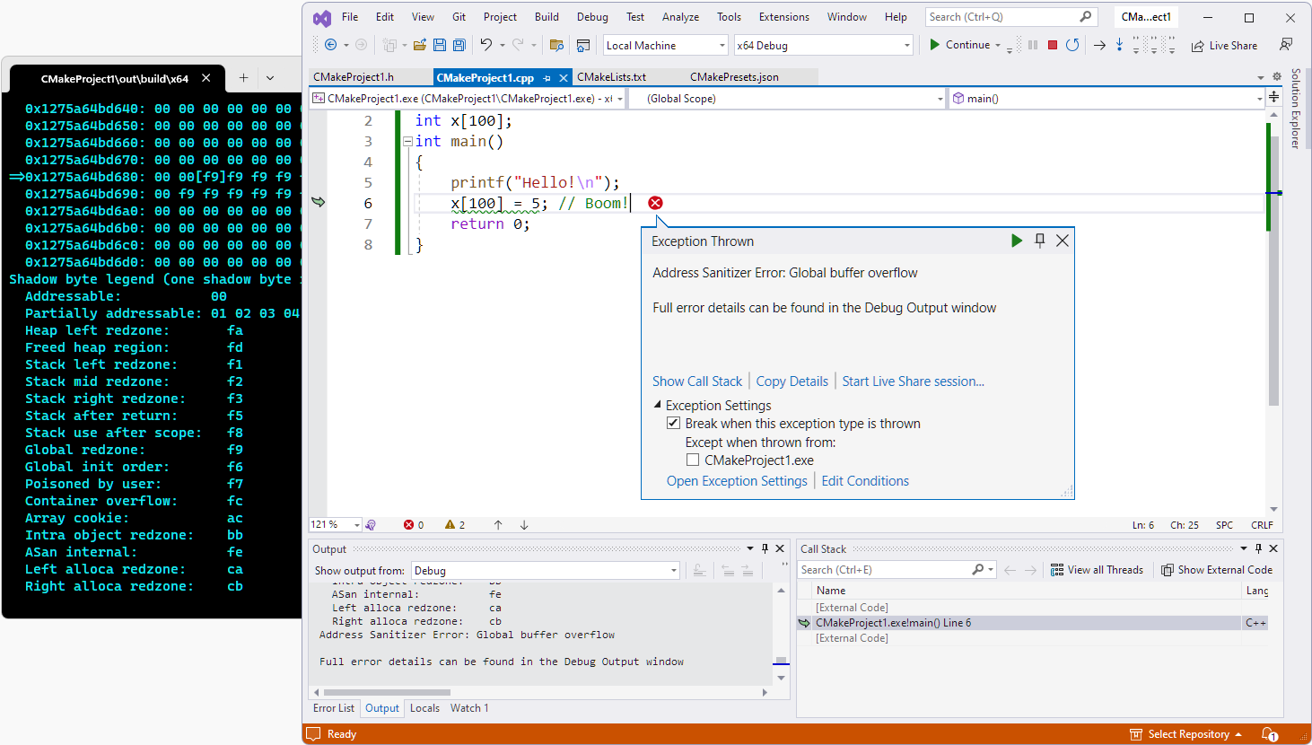Expand the Show output from Debug dropdown
The width and height of the screenshot is (1312, 745).
pos(673,571)
